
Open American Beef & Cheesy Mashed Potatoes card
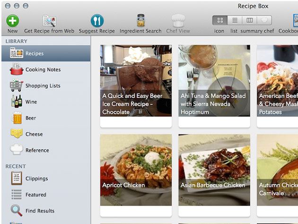(x=277, y=86)
